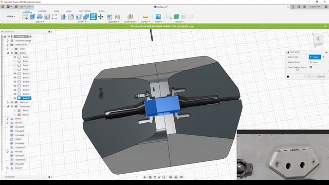
Task: Click the Body to Split selection button
Action: pos(315,57)
